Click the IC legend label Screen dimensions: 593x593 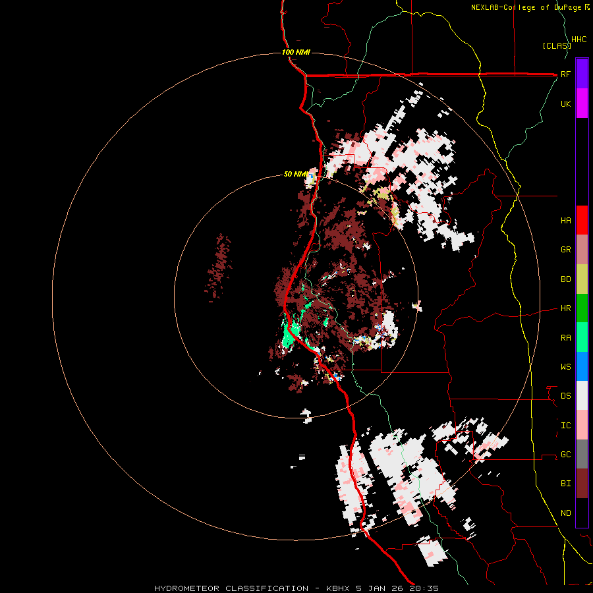(x=565, y=426)
